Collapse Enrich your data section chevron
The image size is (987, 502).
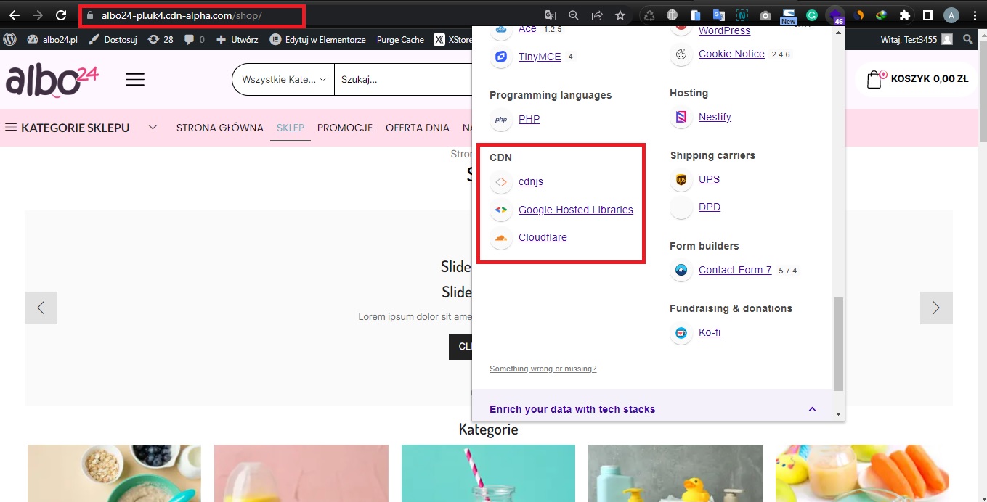pyautogui.click(x=812, y=409)
